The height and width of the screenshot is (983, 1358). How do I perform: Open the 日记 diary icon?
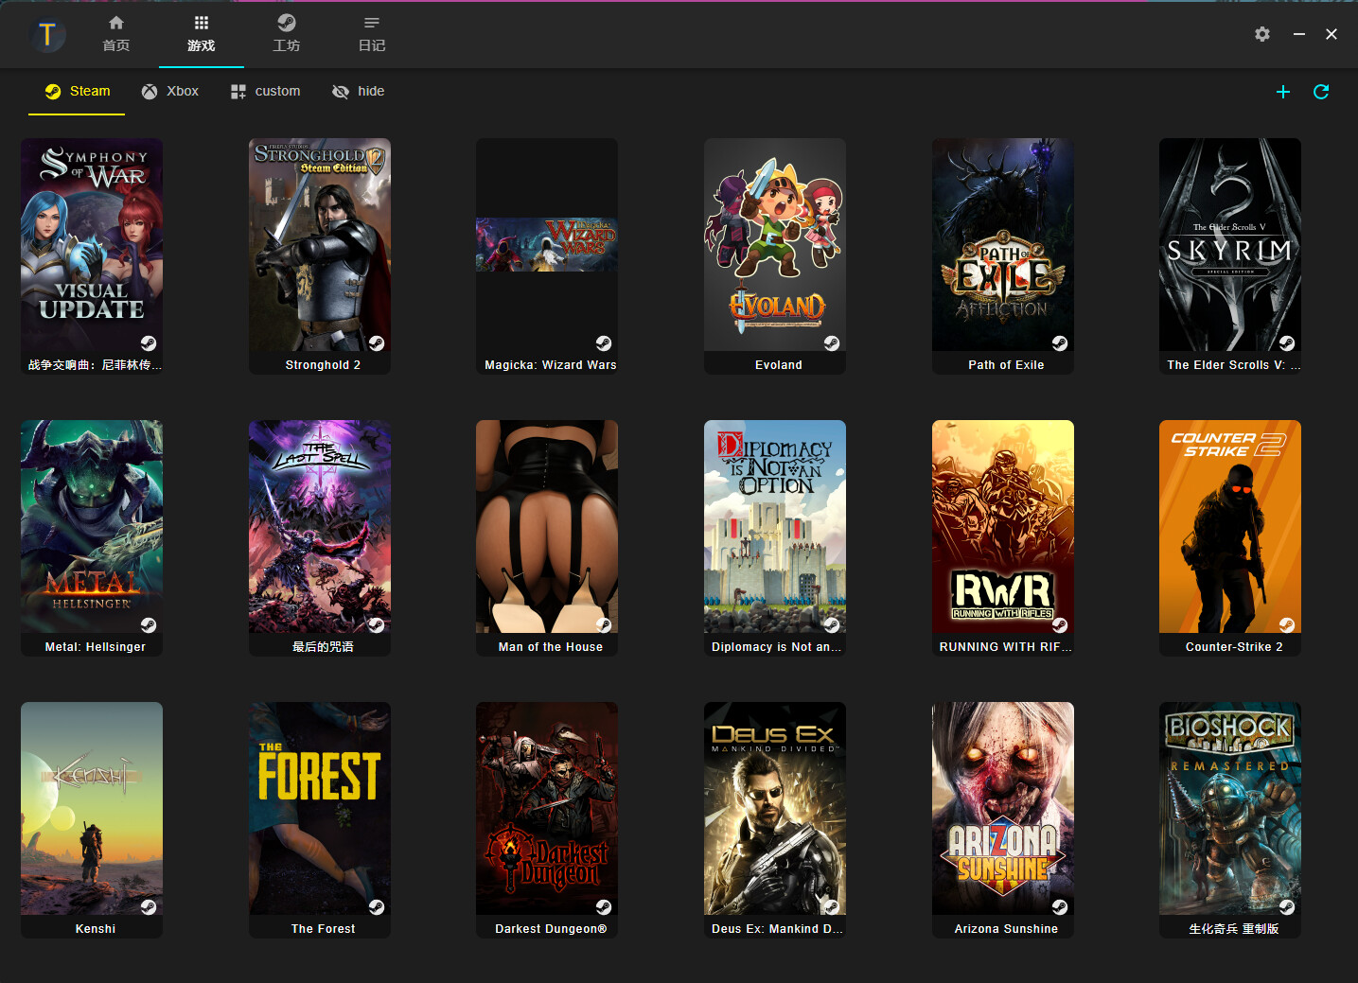pyautogui.click(x=371, y=34)
